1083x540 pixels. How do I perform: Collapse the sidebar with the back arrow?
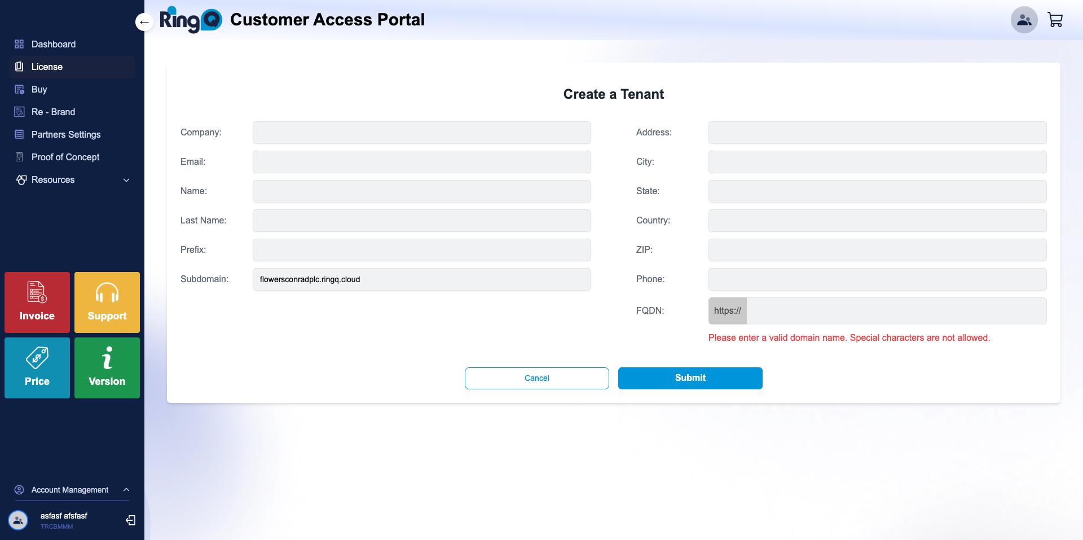(144, 21)
